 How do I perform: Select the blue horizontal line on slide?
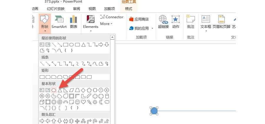pyautogui.click(x=197, y=111)
